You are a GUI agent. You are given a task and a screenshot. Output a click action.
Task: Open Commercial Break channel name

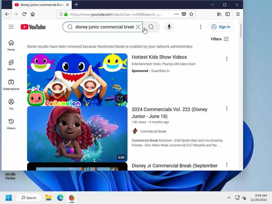click(x=153, y=131)
